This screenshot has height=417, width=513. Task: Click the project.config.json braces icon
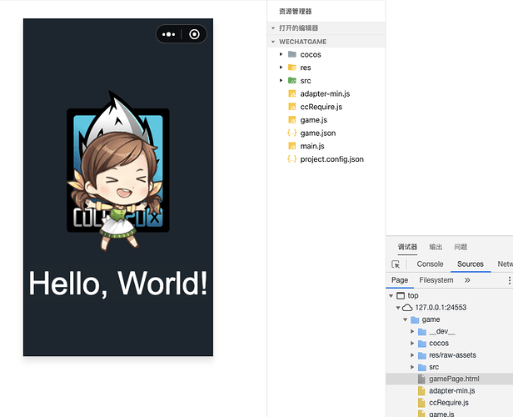(292, 159)
